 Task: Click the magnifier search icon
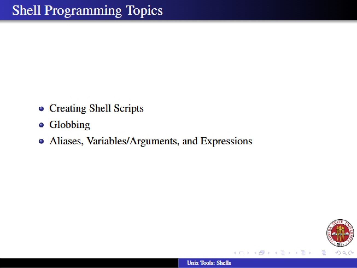[344, 253]
